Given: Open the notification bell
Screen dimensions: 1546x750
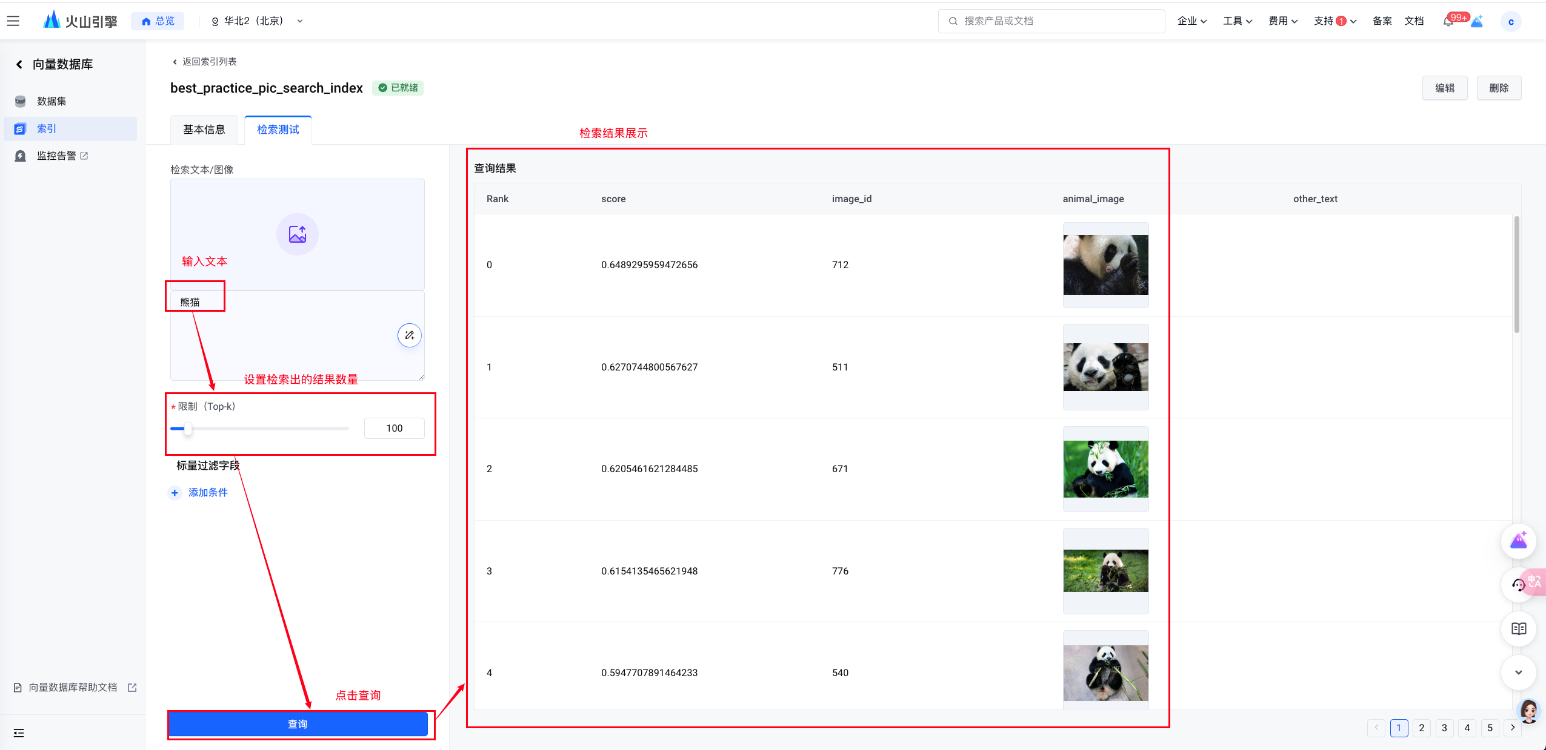Looking at the screenshot, I should [x=1448, y=22].
